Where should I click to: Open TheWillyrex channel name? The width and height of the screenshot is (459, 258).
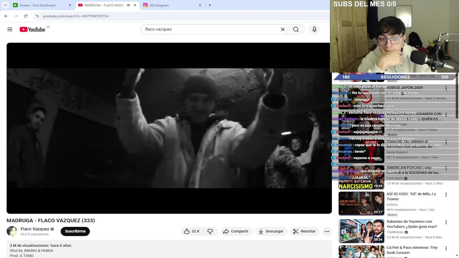coord(395,232)
